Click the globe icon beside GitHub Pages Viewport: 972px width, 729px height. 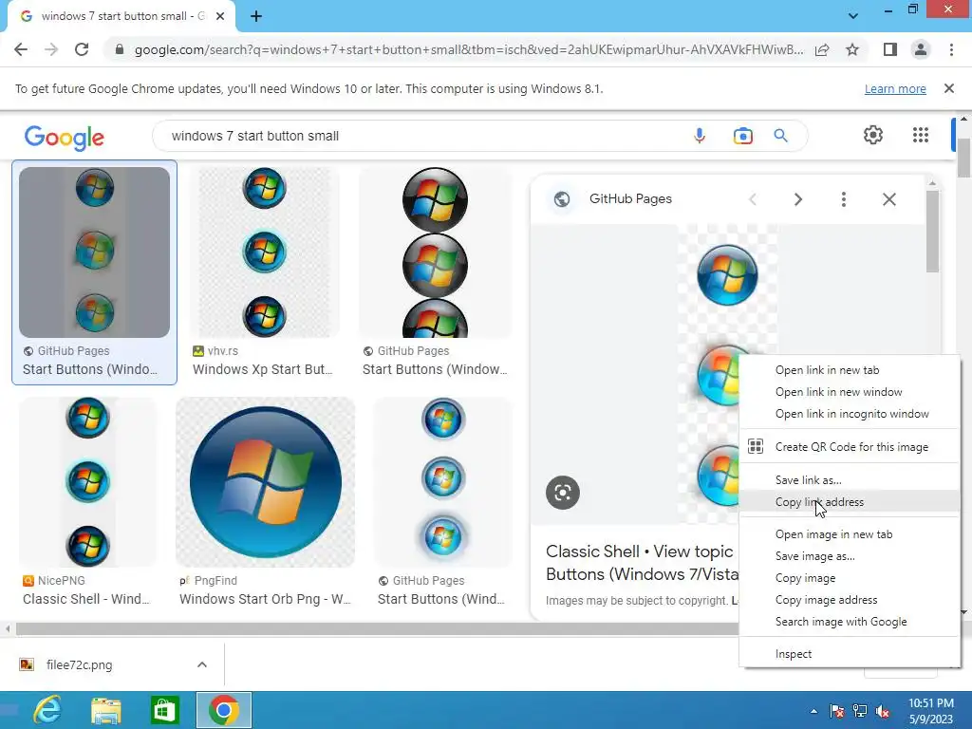pos(562,199)
